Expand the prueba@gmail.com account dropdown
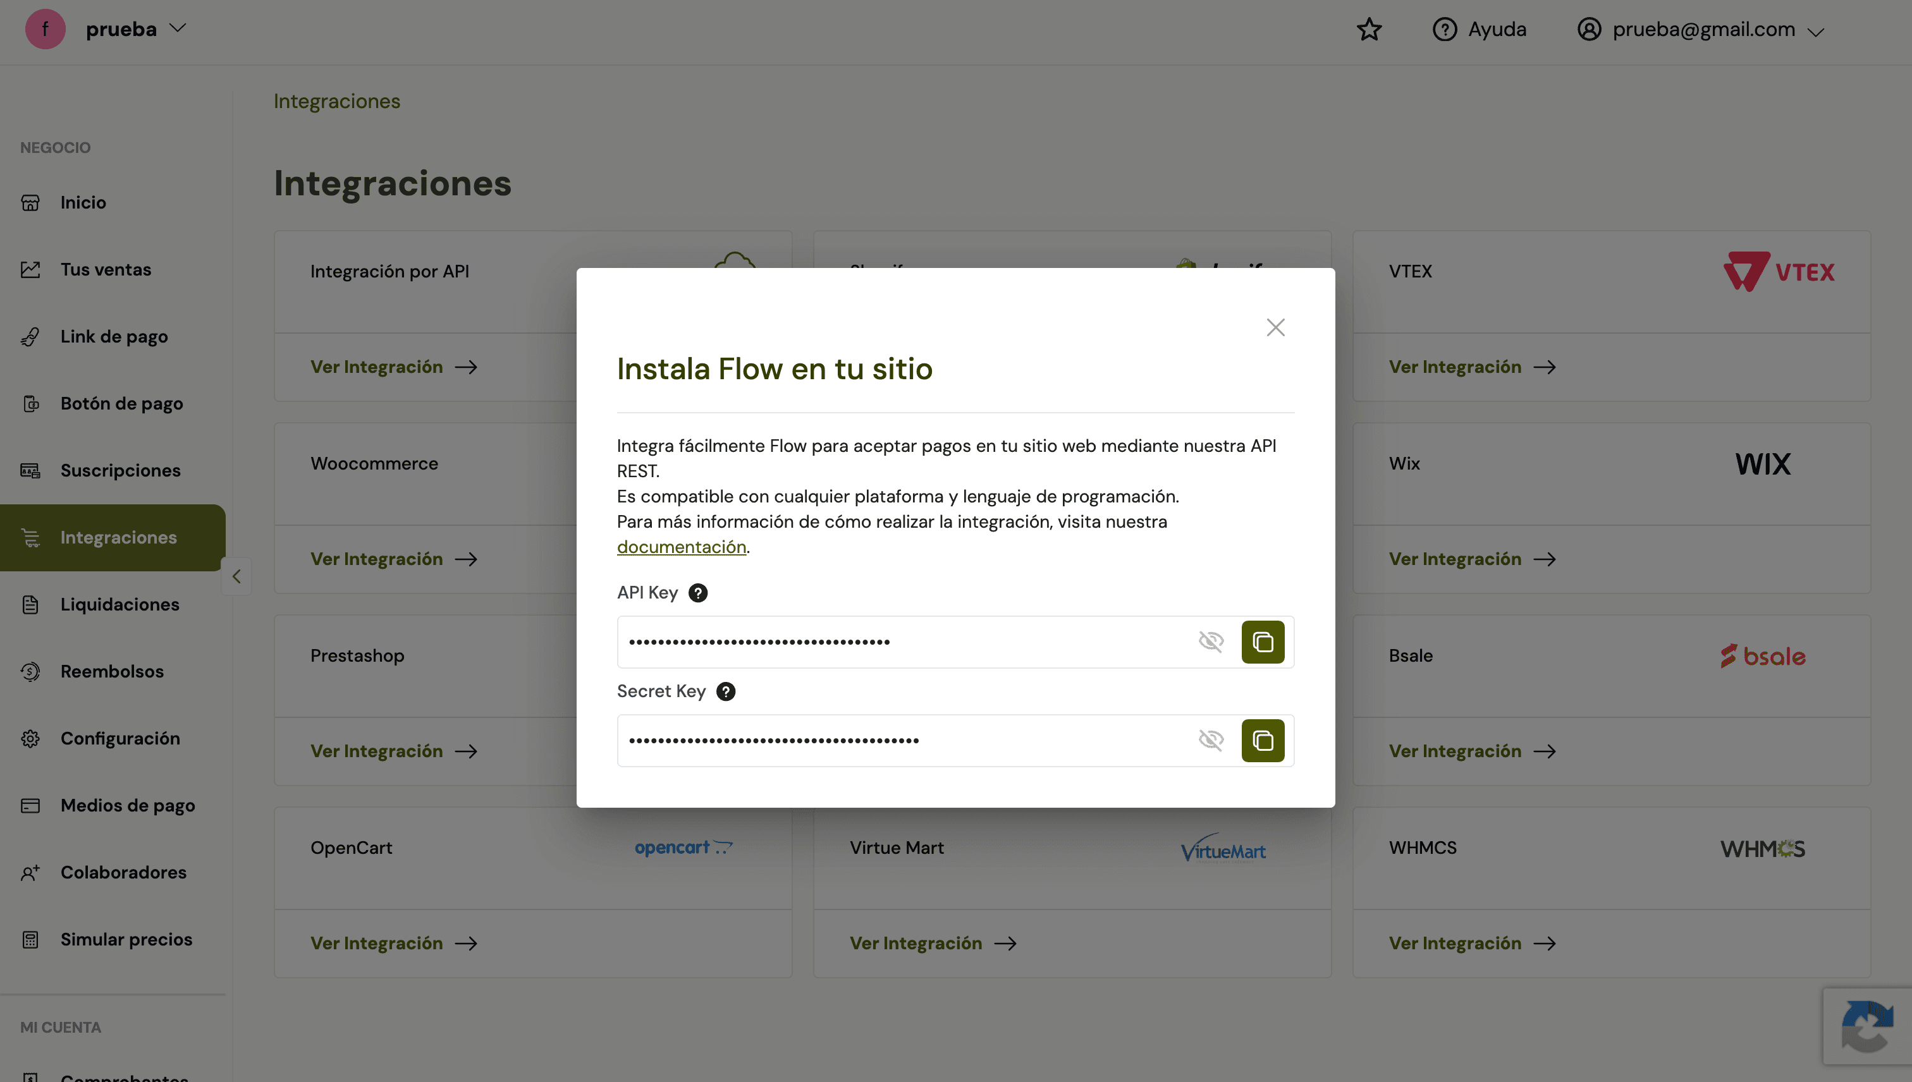This screenshot has width=1912, height=1082. (x=1701, y=30)
